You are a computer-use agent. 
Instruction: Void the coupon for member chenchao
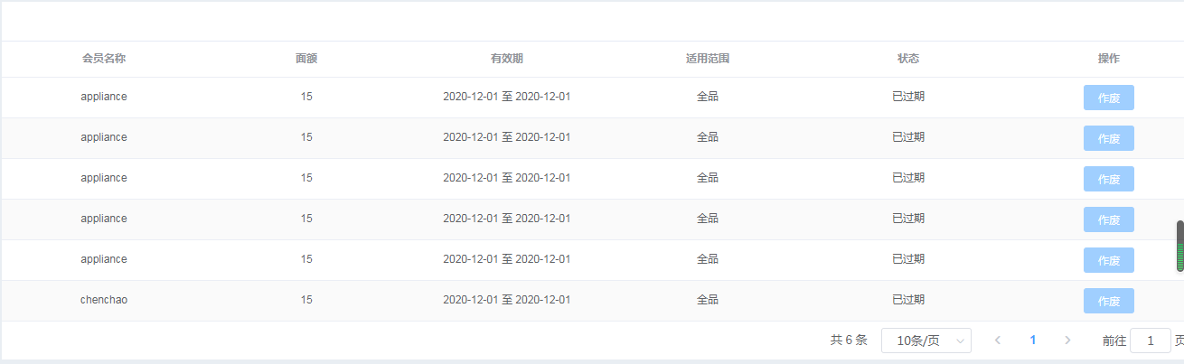pos(1109,301)
